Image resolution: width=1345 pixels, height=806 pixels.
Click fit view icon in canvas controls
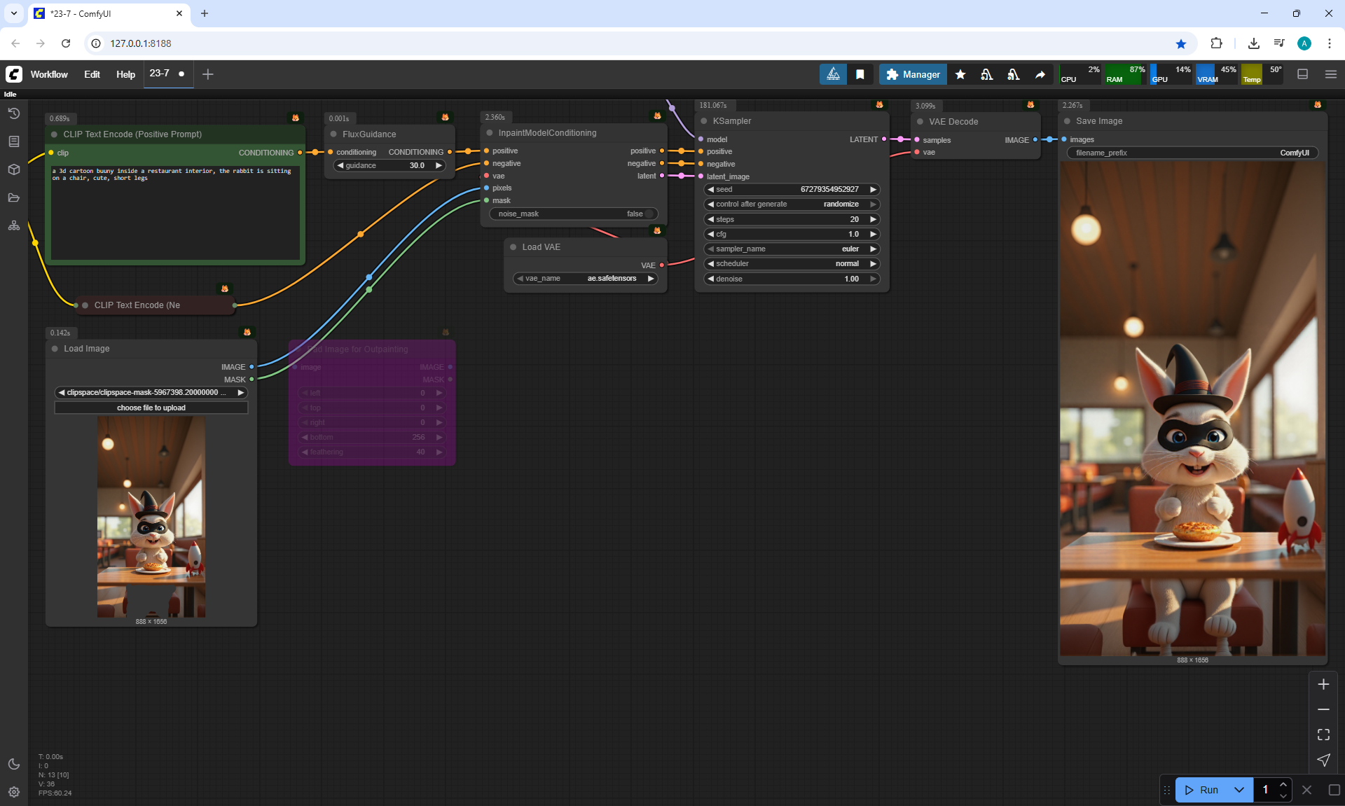tap(1323, 735)
